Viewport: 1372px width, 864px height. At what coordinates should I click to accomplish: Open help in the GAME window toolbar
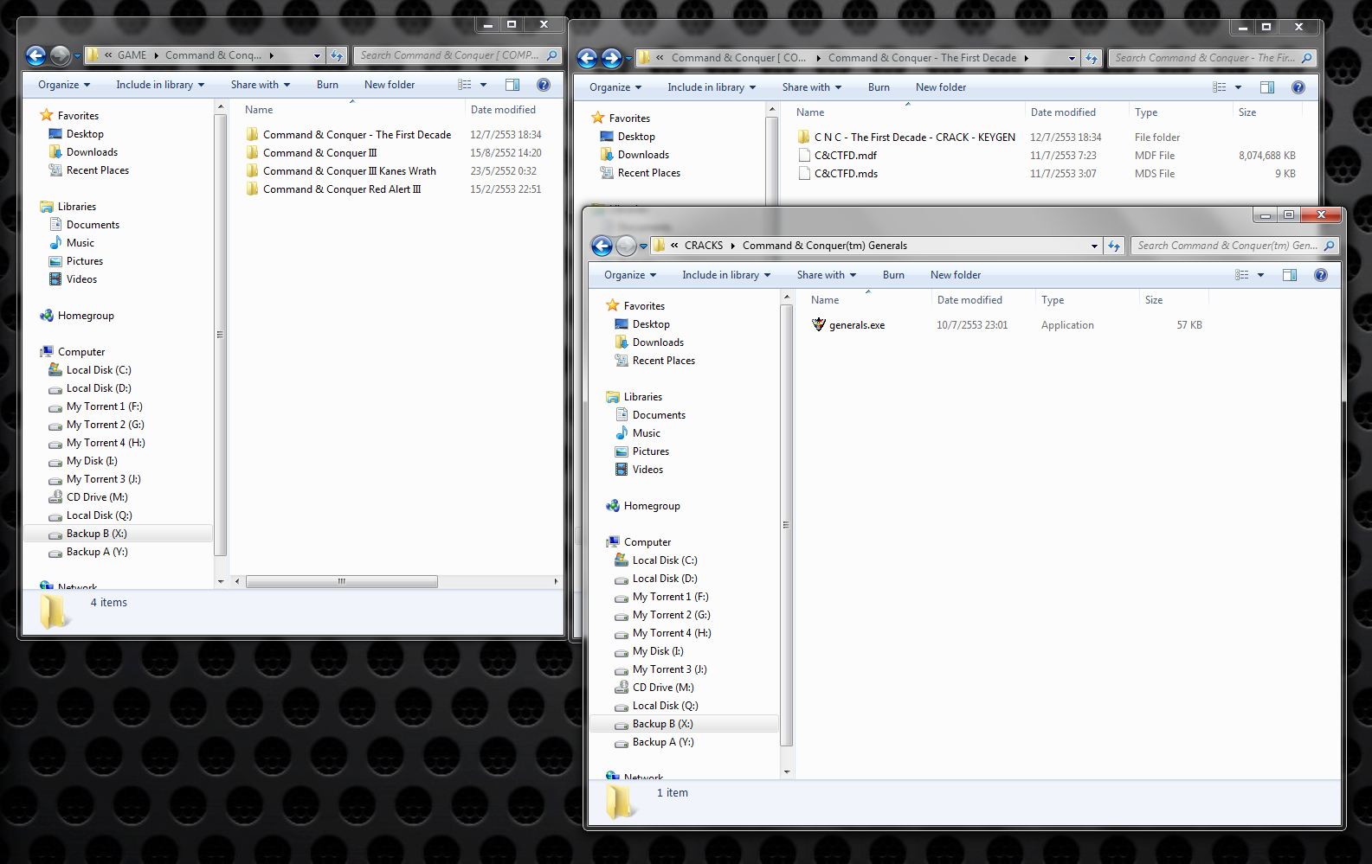[x=544, y=85]
